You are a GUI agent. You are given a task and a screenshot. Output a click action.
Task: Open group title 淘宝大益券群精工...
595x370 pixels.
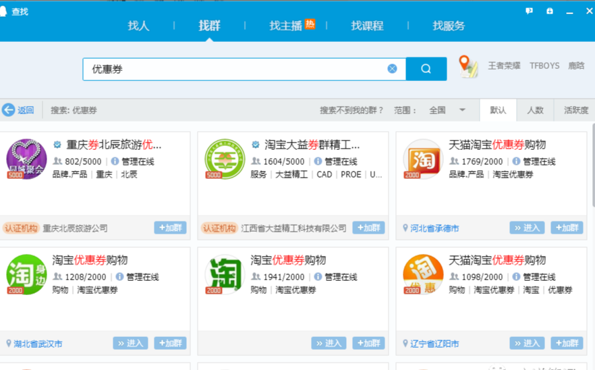[312, 144]
